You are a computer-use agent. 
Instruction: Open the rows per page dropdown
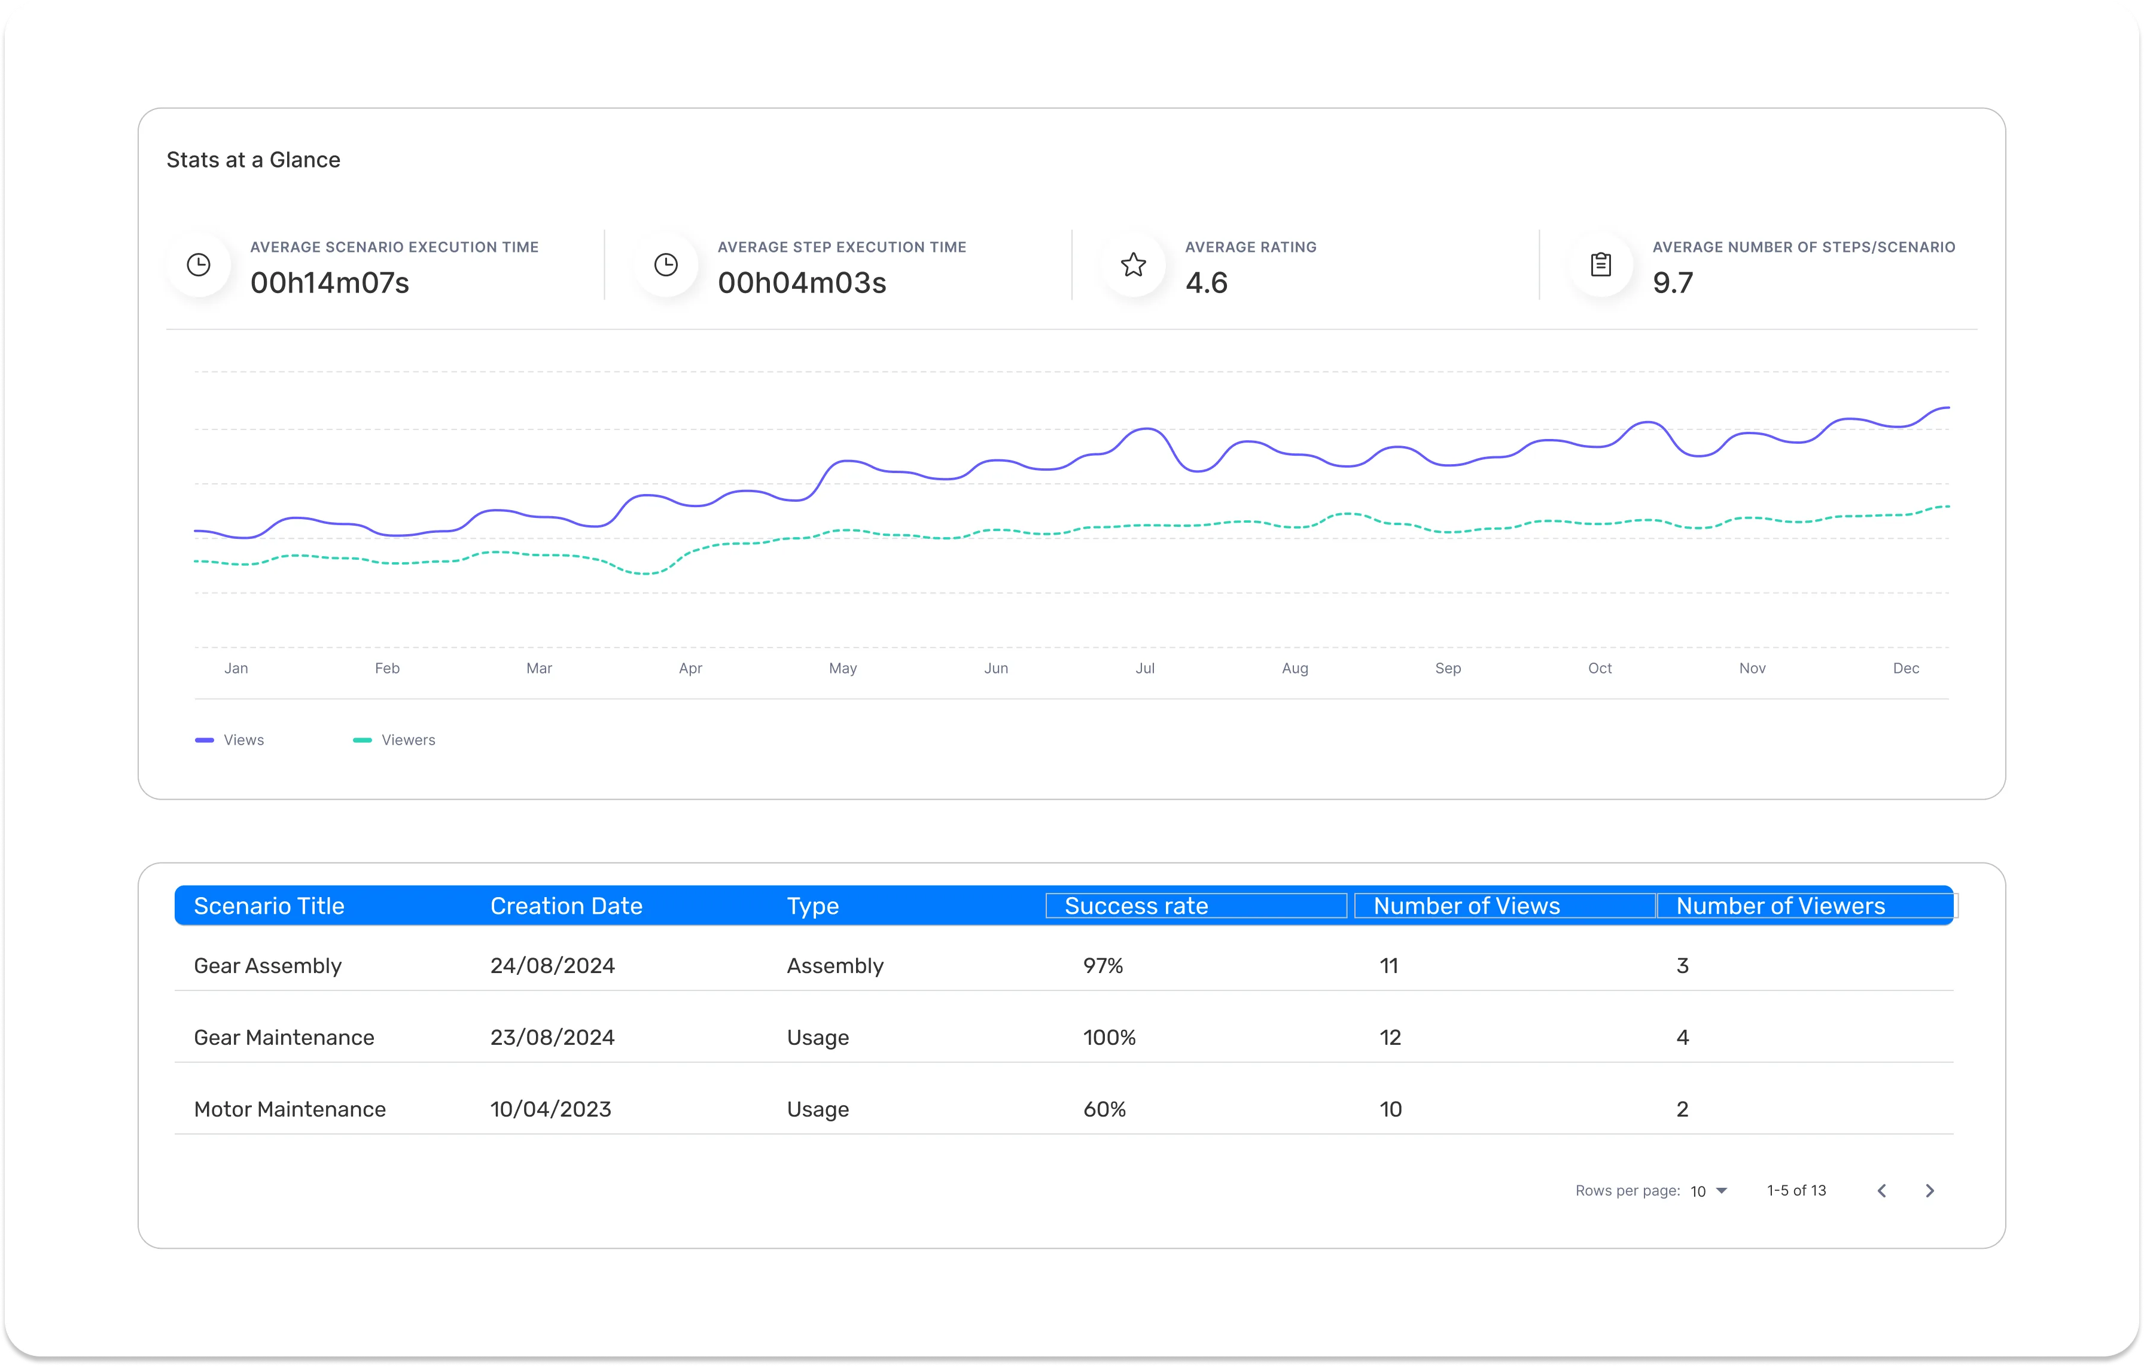point(1708,1191)
